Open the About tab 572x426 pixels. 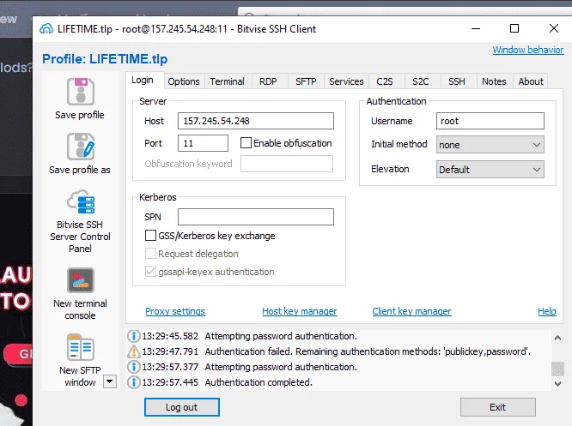click(x=531, y=81)
